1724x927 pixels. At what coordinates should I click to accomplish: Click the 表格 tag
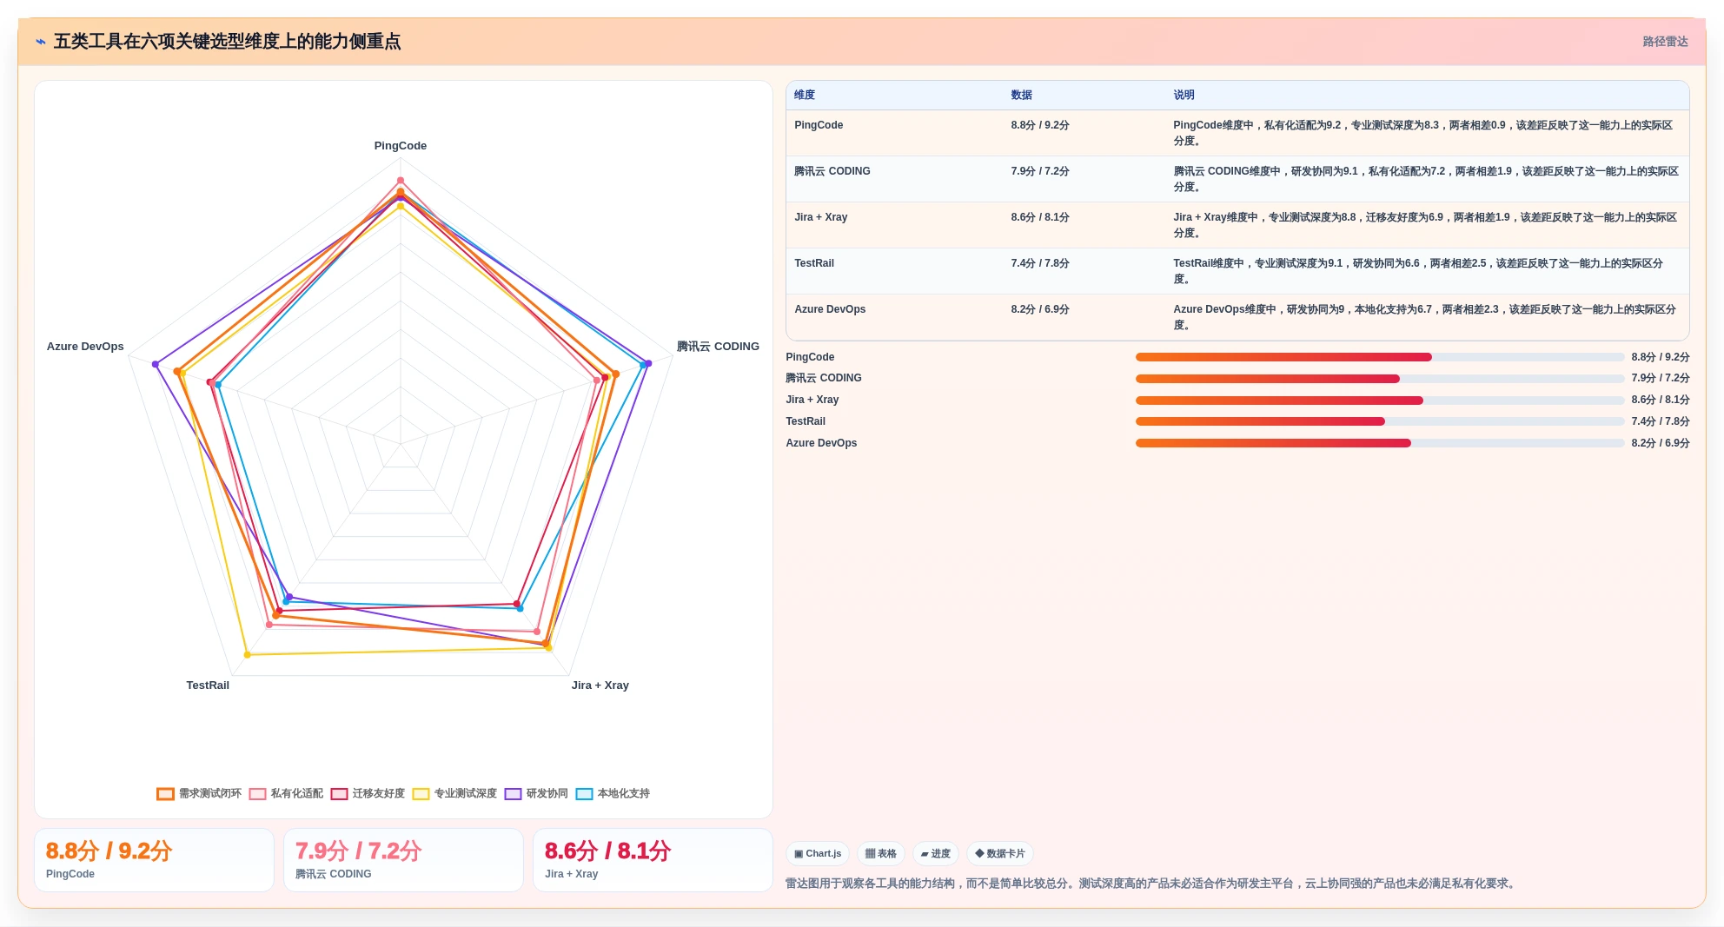click(881, 854)
